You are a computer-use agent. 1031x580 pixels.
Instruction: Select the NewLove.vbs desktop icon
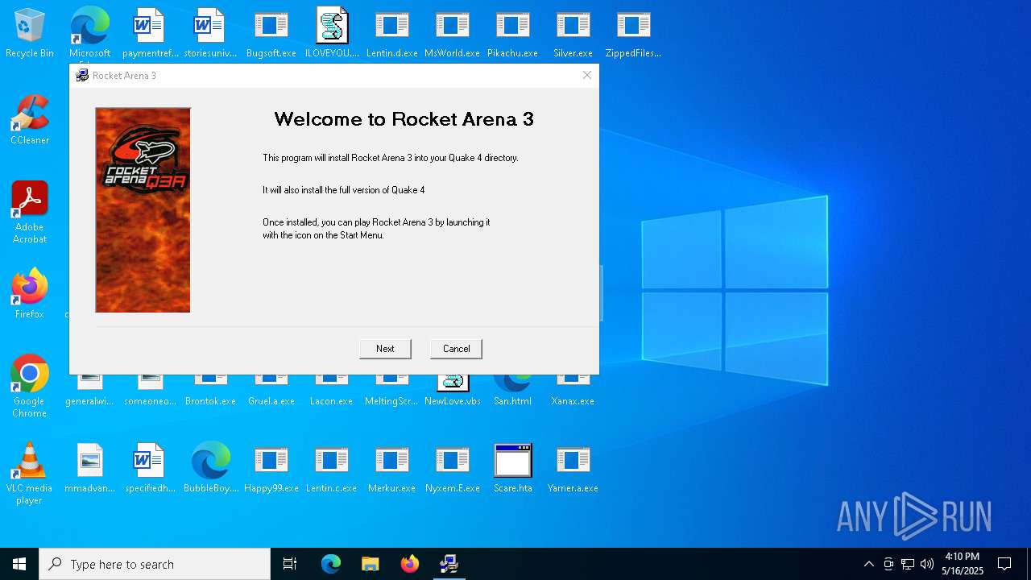point(452,391)
